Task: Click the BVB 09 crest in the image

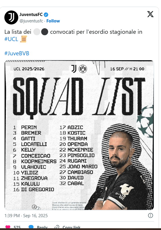Action: click(83, 69)
